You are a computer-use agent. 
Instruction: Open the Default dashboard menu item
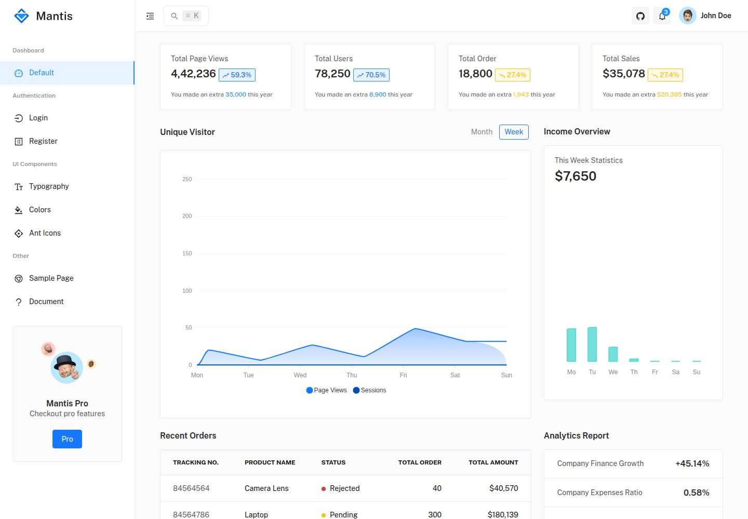[67, 73]
